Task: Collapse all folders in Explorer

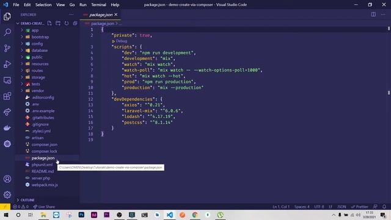Action: tap(75, 23)
